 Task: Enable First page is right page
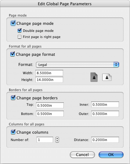click(20, 37)
